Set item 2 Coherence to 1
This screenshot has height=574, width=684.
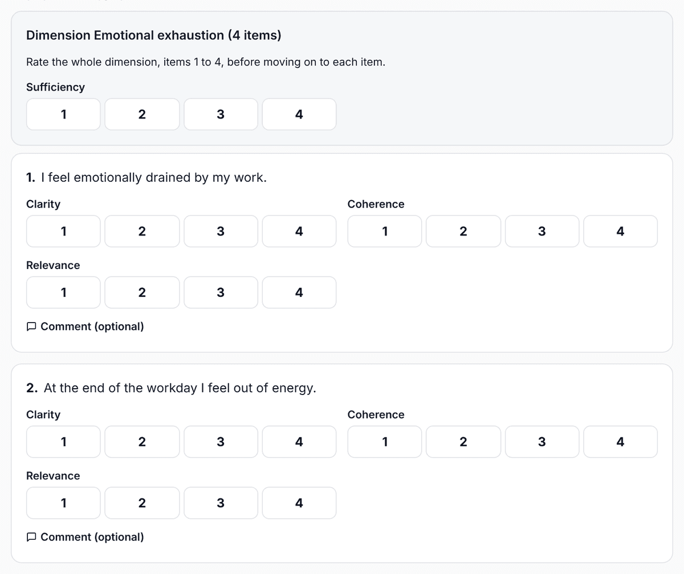coord(385,442)
